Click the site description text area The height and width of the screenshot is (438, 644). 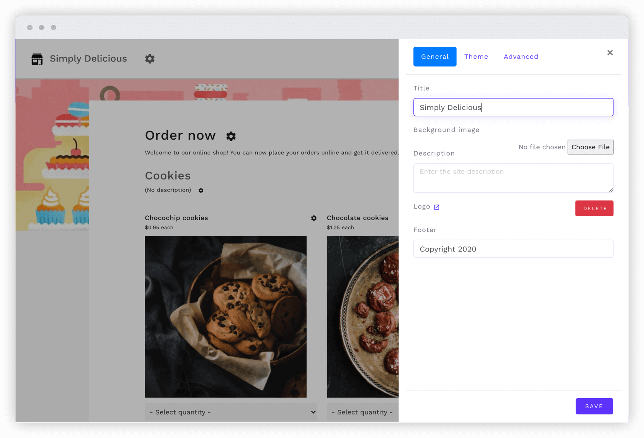coord(513,178)
